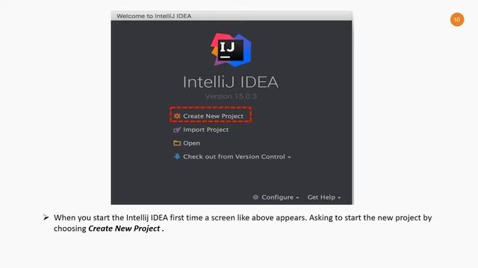478x268 pixels.
Task: Click the IntelliJ IDEA heading text
Action: 231,82
